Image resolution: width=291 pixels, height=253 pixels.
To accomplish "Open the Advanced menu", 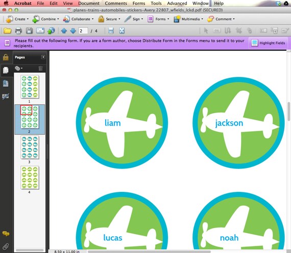I will click(x=177, y=4).
